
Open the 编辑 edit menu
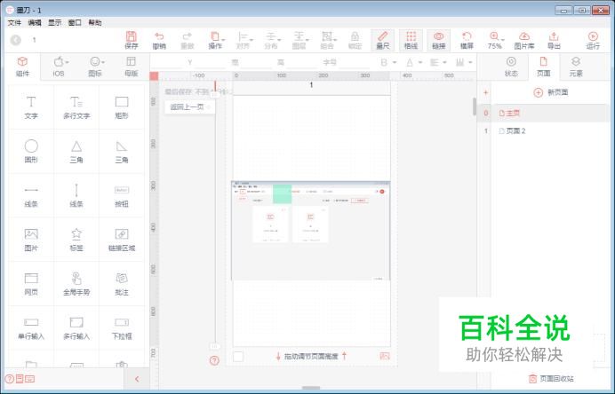[x=35, y=23]
